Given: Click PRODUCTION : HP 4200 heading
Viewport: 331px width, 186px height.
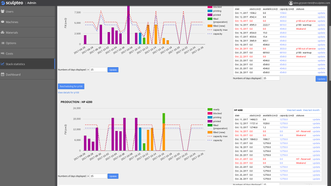Looking at the screenshot, I should (x=77, y=102).
